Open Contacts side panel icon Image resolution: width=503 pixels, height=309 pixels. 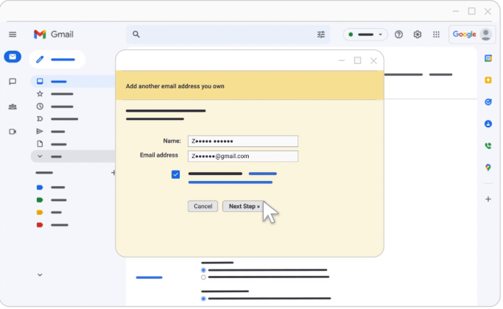(488, 124)
